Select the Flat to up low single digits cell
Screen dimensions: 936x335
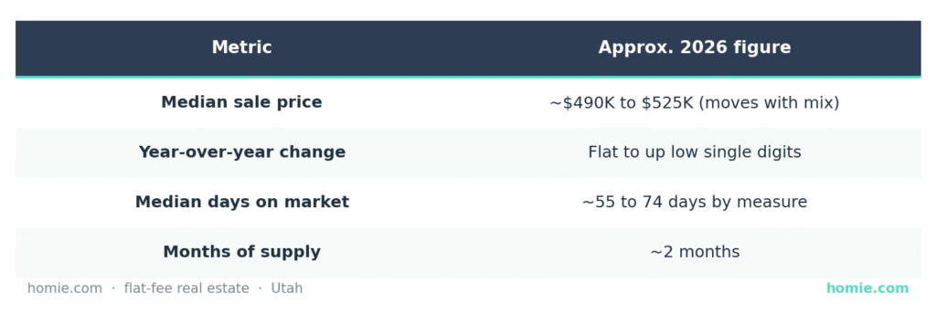[x=695, y=152]
